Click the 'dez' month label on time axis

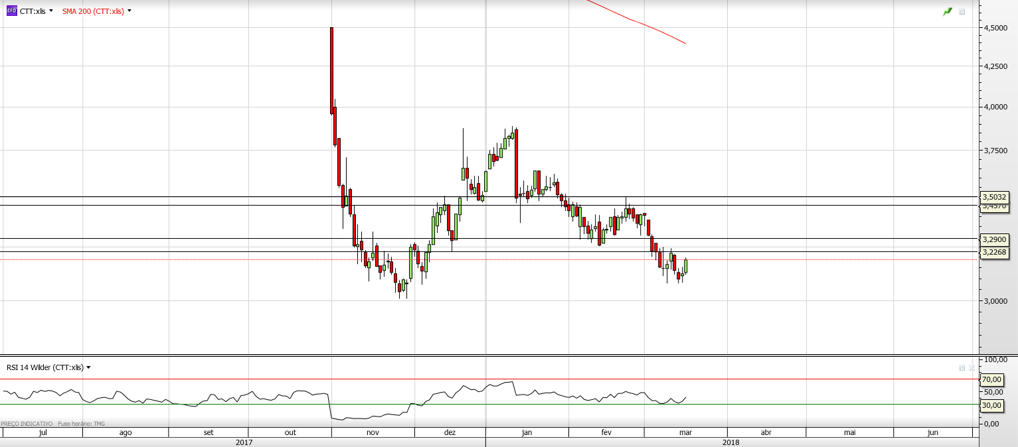[x=450, y=432]
